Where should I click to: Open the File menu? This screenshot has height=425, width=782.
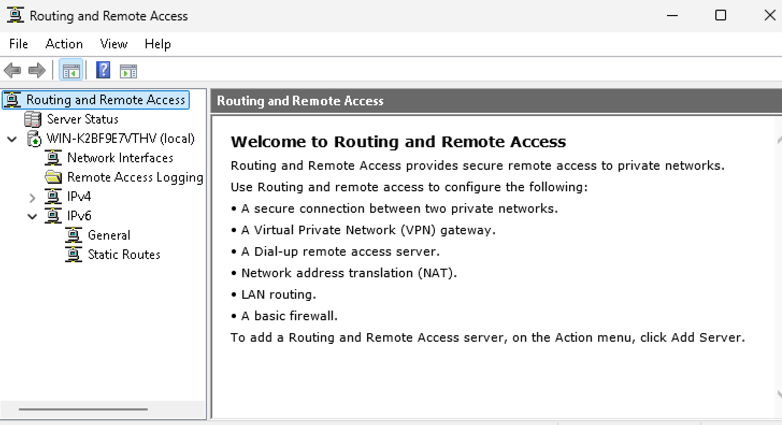click(x=19, y=44)
